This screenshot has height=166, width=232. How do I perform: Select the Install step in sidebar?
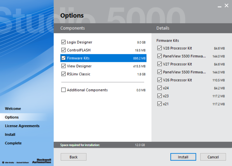coord(10,134)
